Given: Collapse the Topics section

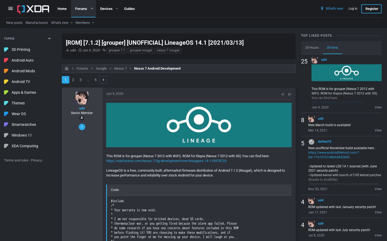Looking at the screenshot, I should tap(49, 39).
